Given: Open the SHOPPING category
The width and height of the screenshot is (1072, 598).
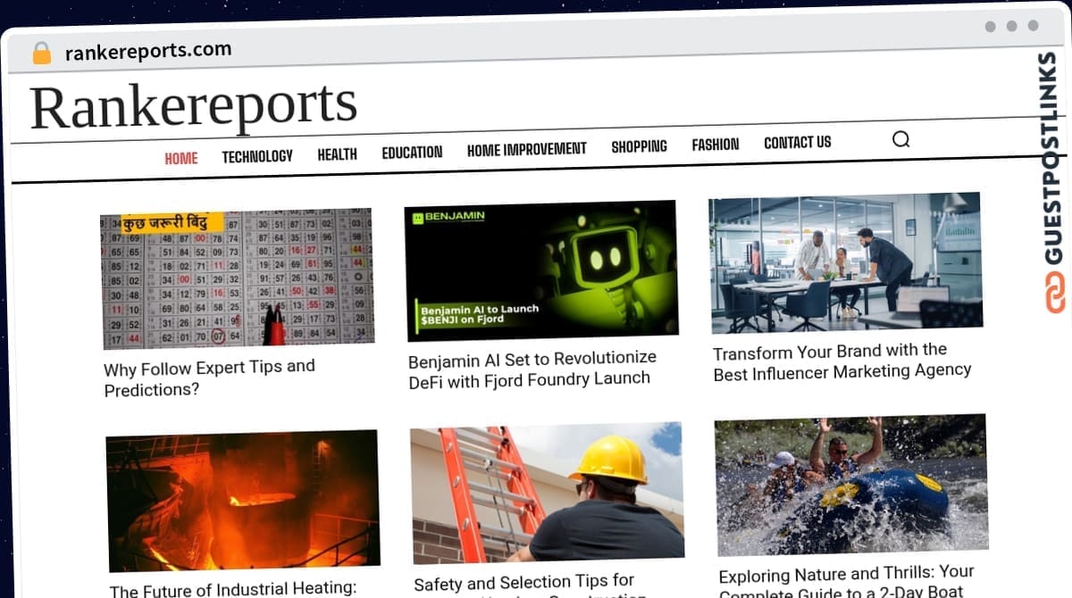Looking at the screenshot, I should coord(639,146).
